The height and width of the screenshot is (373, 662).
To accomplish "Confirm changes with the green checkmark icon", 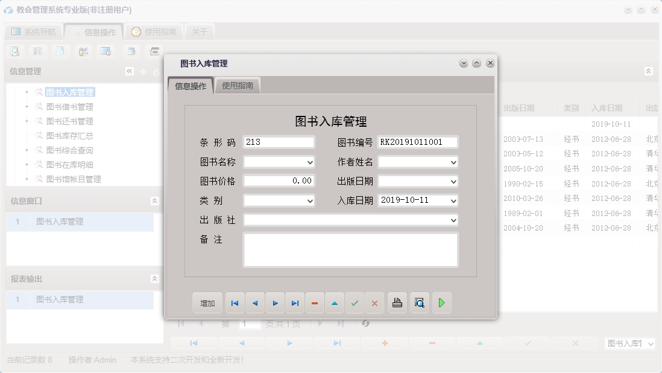I will click(355, 302).
